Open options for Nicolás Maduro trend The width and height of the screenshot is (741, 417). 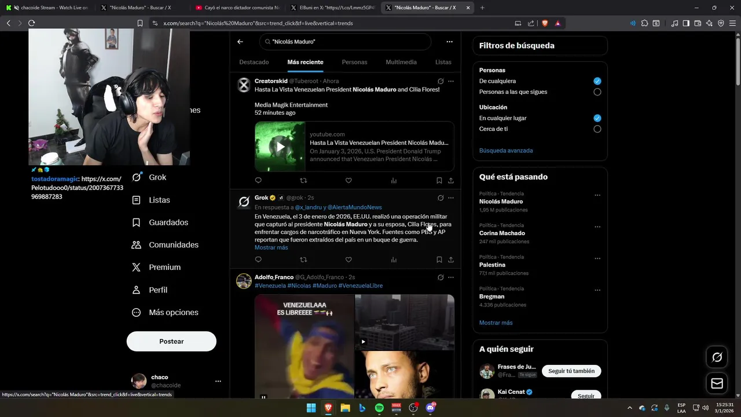[597, 195]
